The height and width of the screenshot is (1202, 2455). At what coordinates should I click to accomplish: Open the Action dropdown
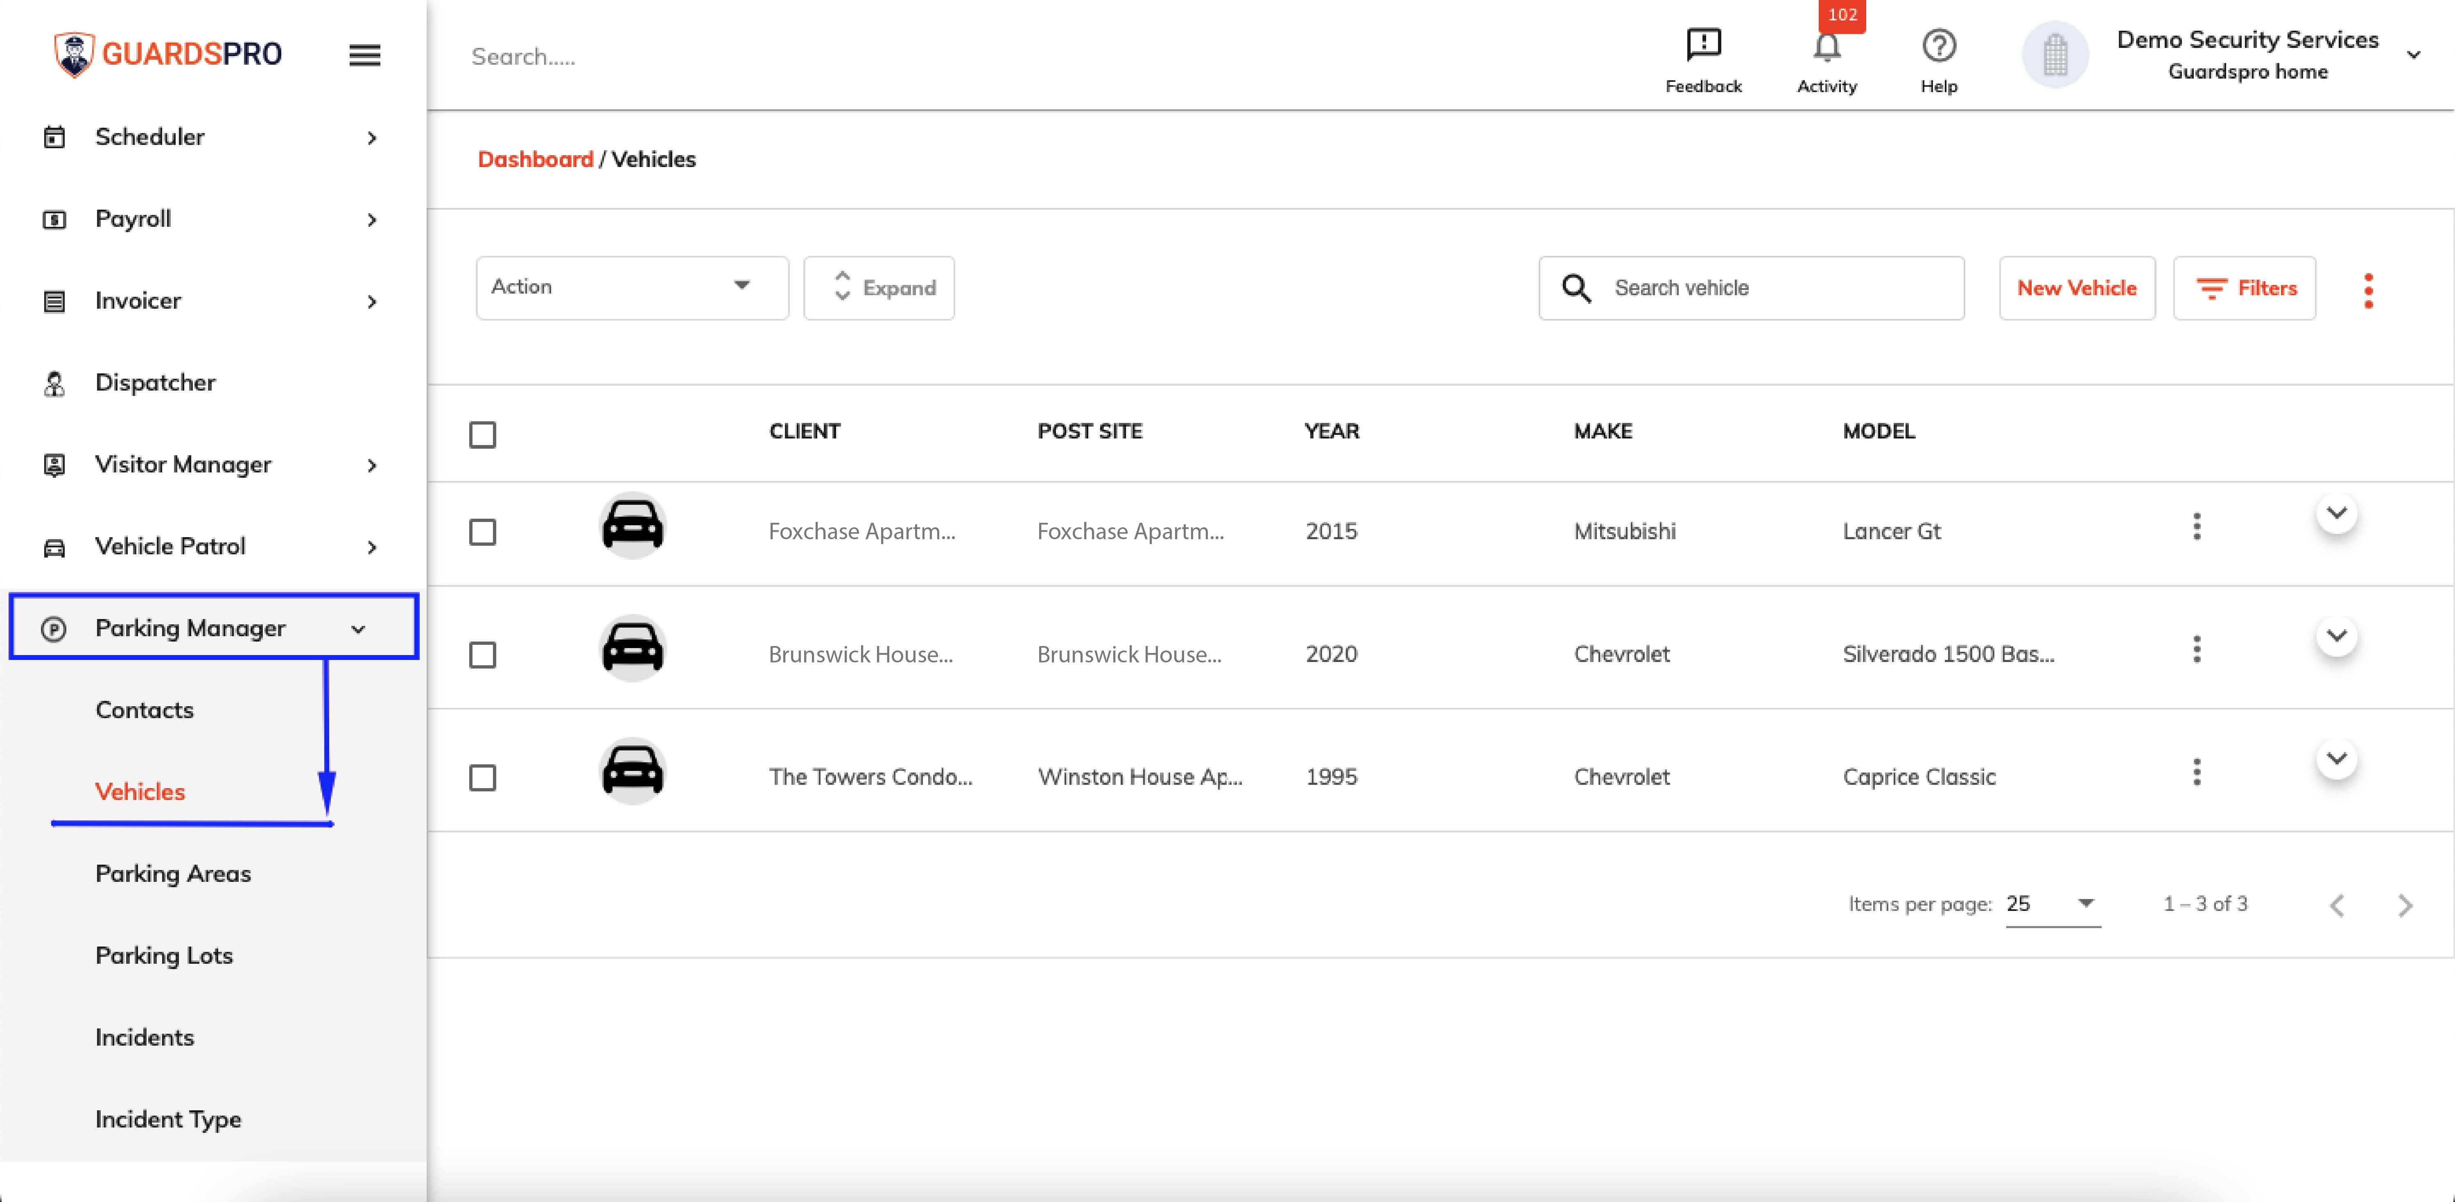[632, 287]
